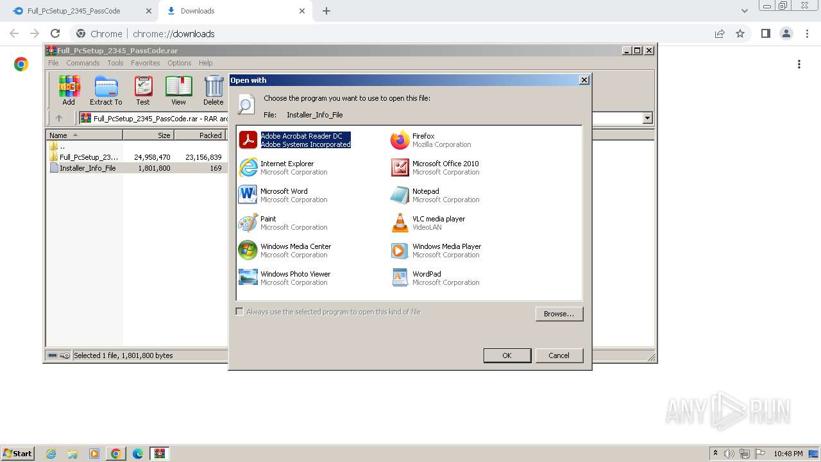
Task: Click WinRAR View toolbar icon
Action: click(x=178, y=90)
